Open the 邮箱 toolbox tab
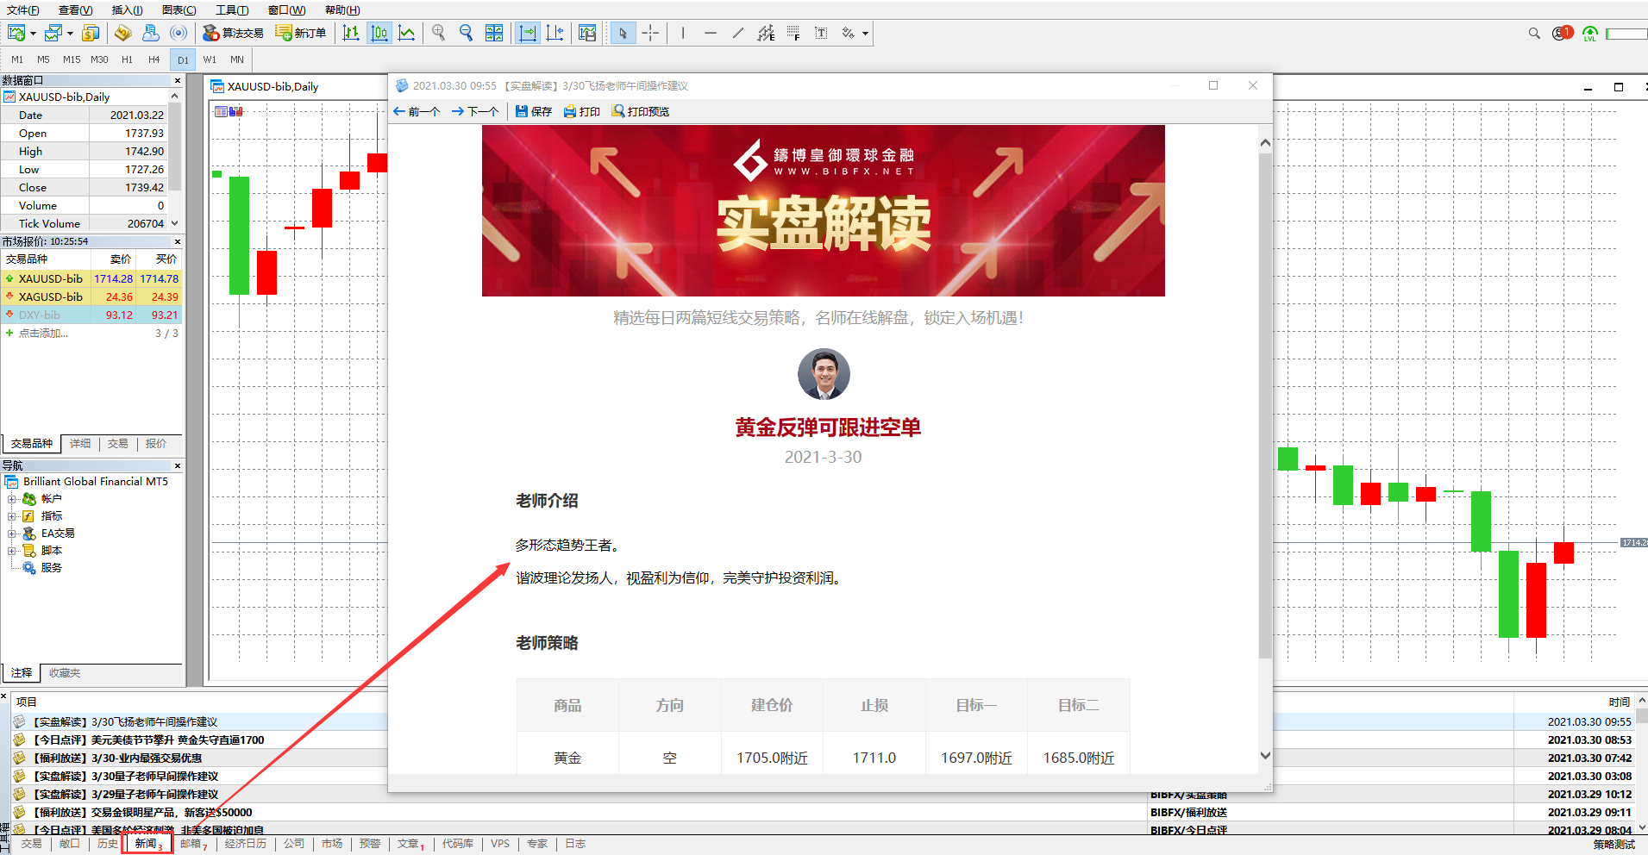 [193, 844]
